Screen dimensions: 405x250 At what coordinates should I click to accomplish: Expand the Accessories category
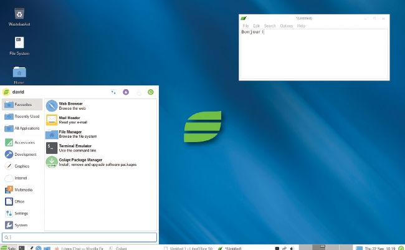point(22,142)
